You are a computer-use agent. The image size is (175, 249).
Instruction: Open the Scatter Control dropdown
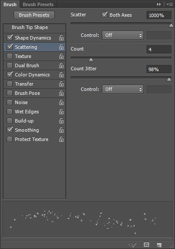(x=123, y=35)
